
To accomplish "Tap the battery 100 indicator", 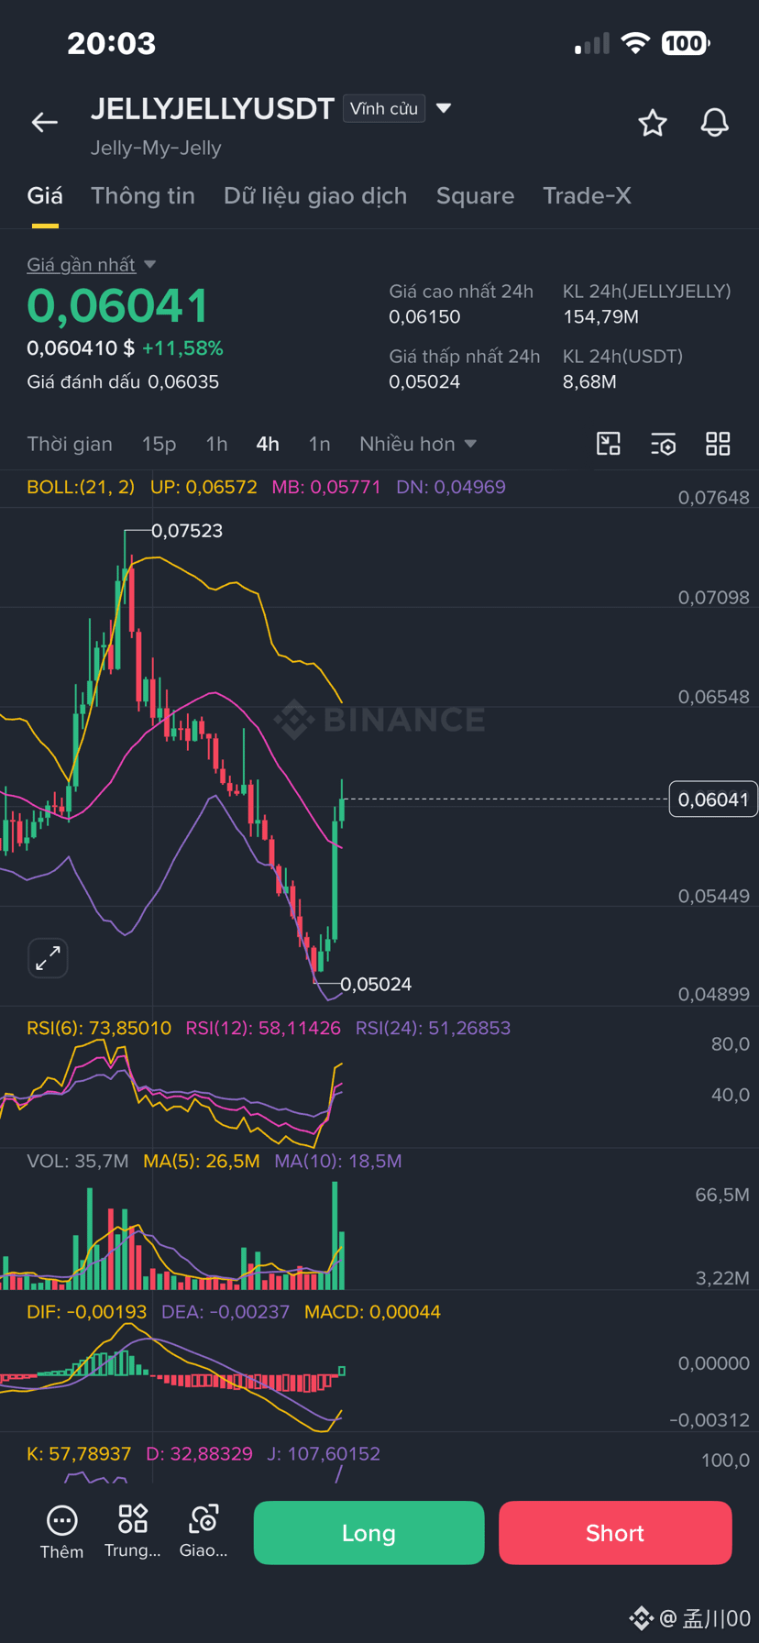I will 686,43.
